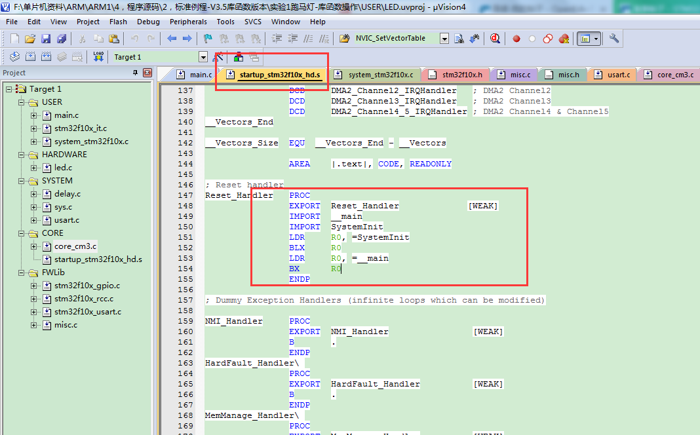Create a new file from toolbar
The height and width of the screenshot is (435, 700).
click(x=14, y=39)
